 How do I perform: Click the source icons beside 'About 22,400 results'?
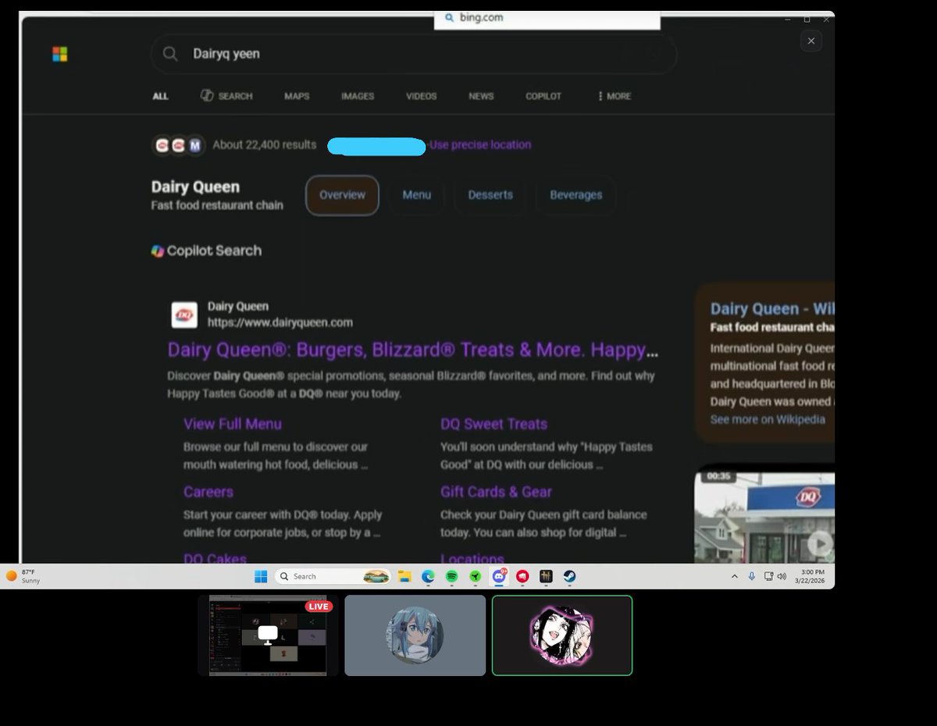pos(178,145)
